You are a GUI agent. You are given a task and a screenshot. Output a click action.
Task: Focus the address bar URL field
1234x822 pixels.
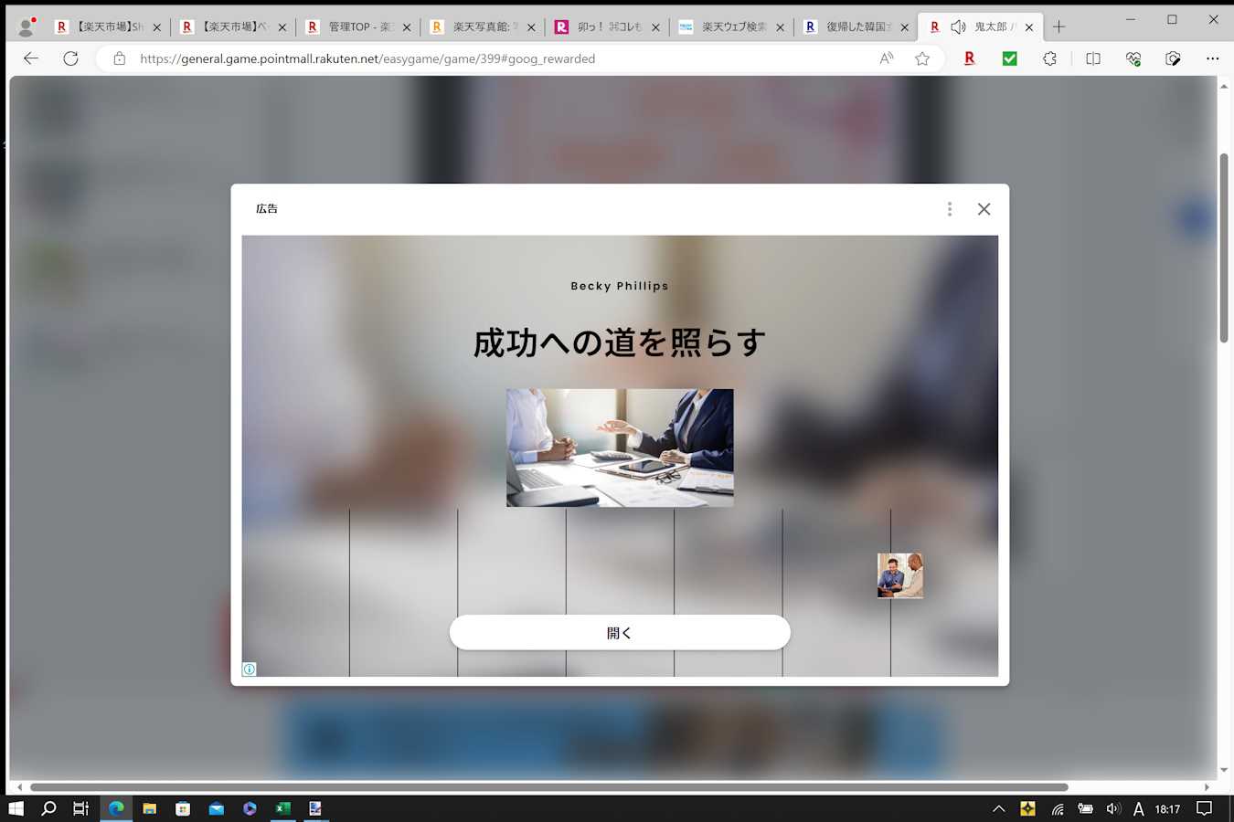(x=494, y=58)
